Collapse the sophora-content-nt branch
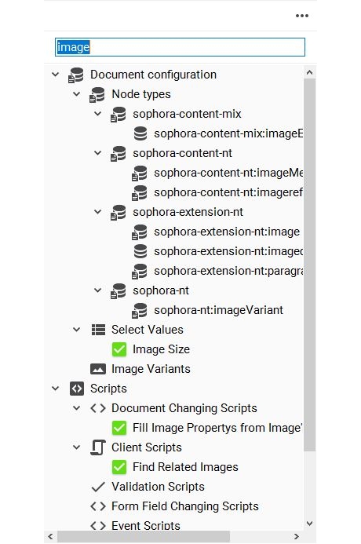Image resolution: width=361 pixels, height=544 pixels. click(x=98, y=153)
